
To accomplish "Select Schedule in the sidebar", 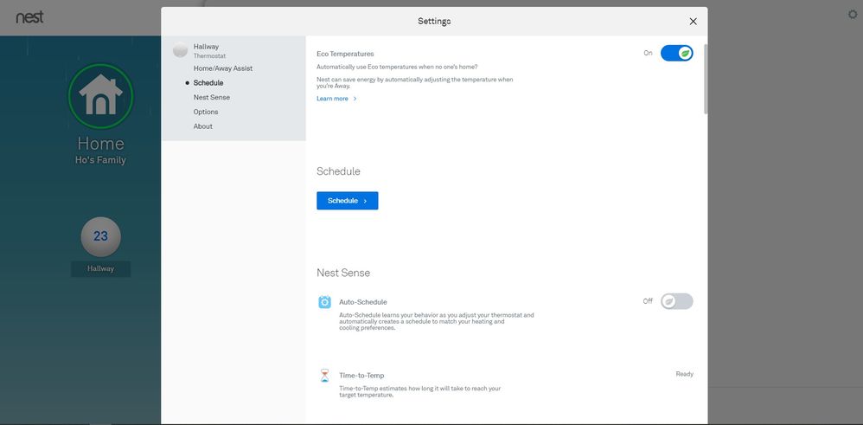I will point(208,83).
